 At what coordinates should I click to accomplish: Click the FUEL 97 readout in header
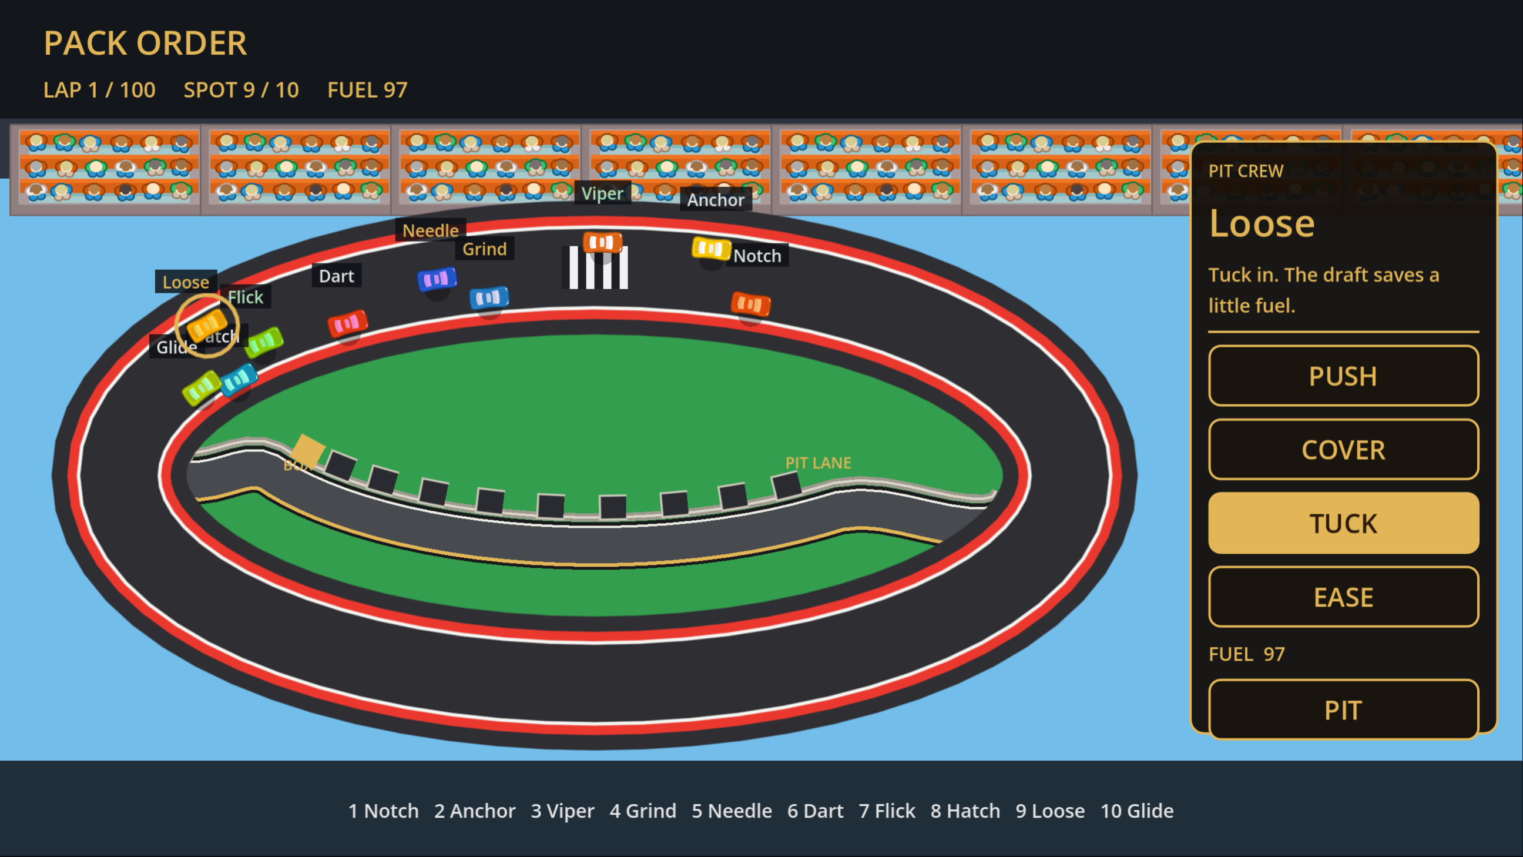pos(367,90)
